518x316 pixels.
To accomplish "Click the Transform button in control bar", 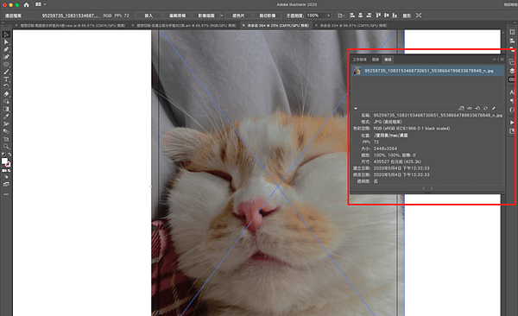I will 407,16.
